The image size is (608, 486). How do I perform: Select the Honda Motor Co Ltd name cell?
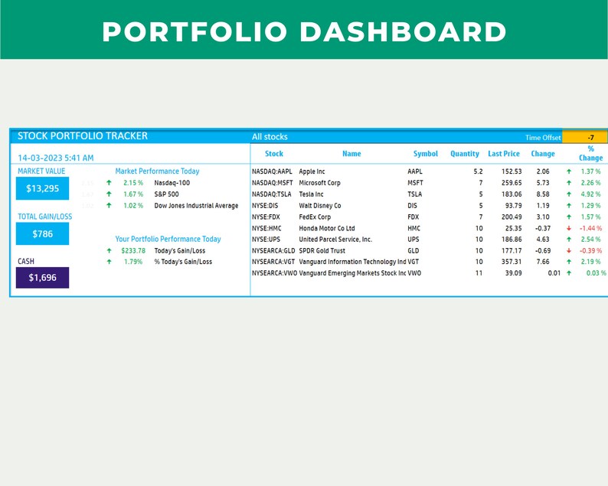327,228
